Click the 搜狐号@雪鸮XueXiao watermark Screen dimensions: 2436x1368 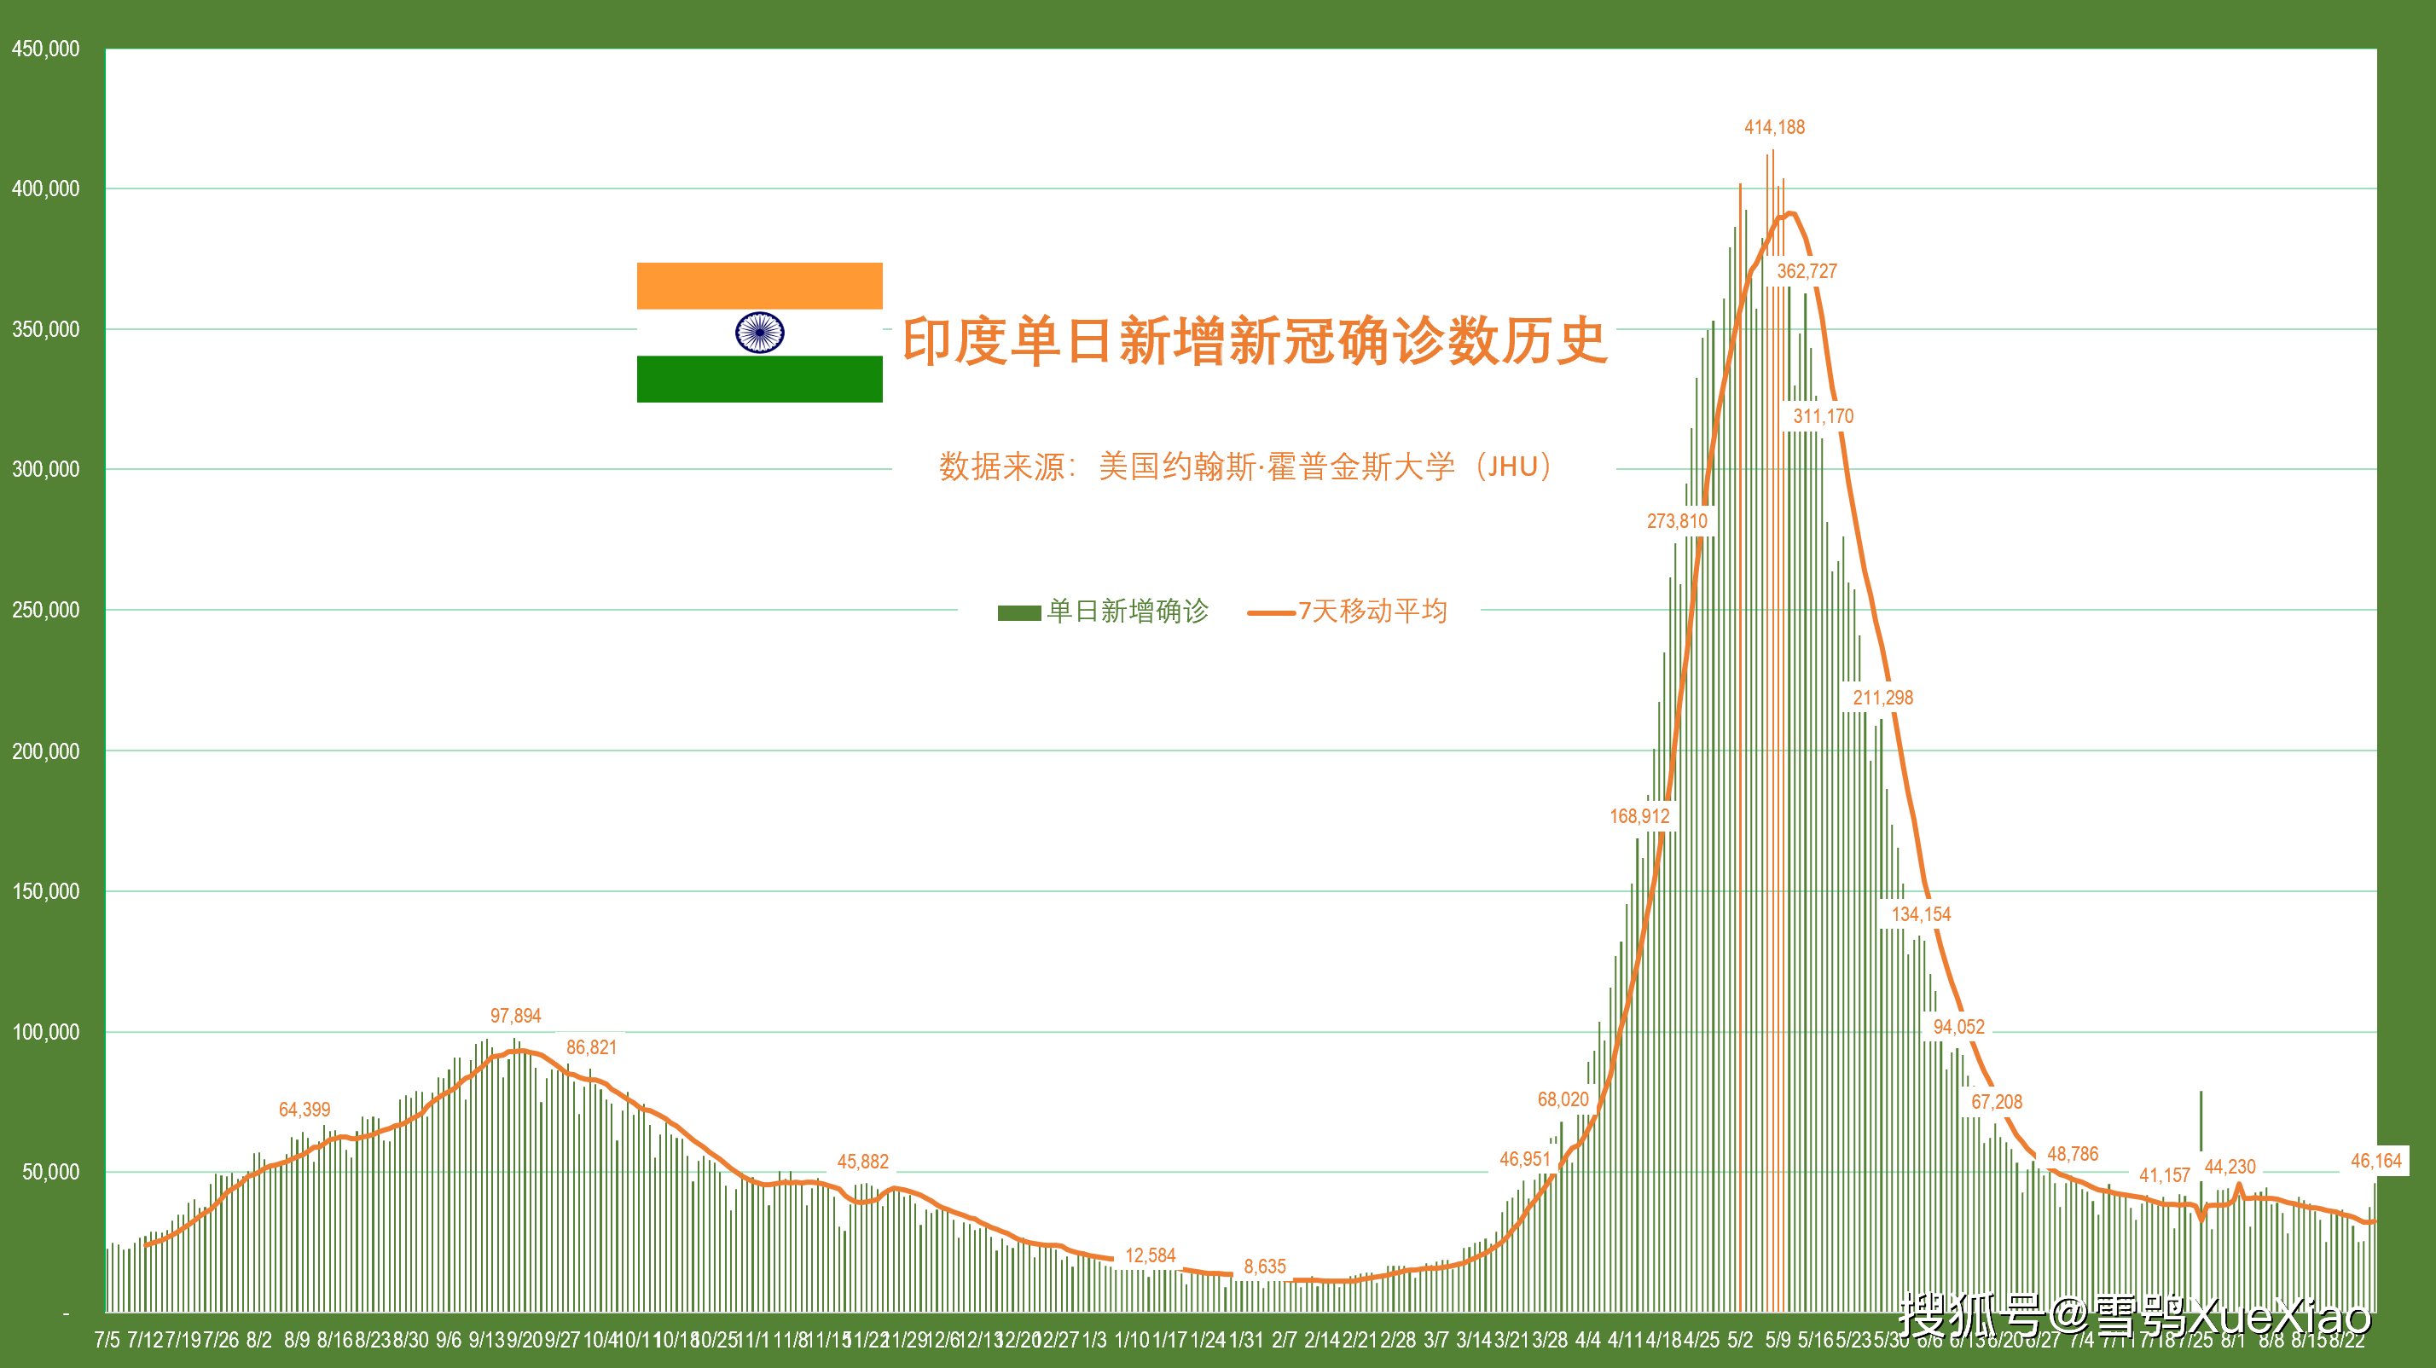click(2133, 1316)
